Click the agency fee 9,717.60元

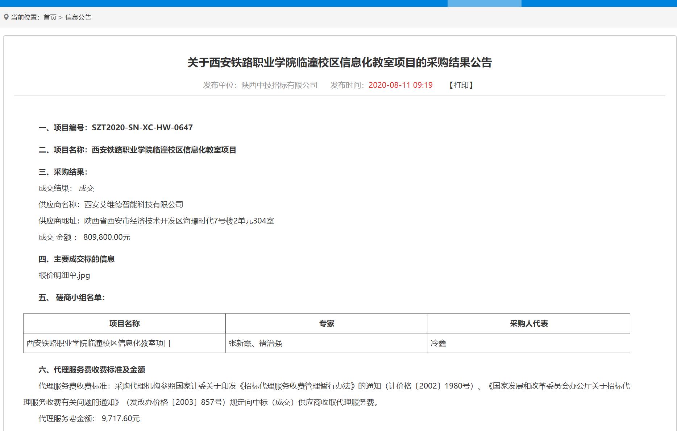[x=121, y=419]
